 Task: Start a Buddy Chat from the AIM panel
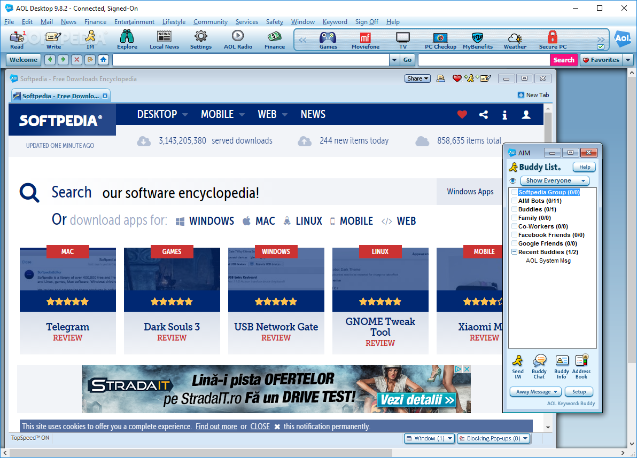click(539, 365)
